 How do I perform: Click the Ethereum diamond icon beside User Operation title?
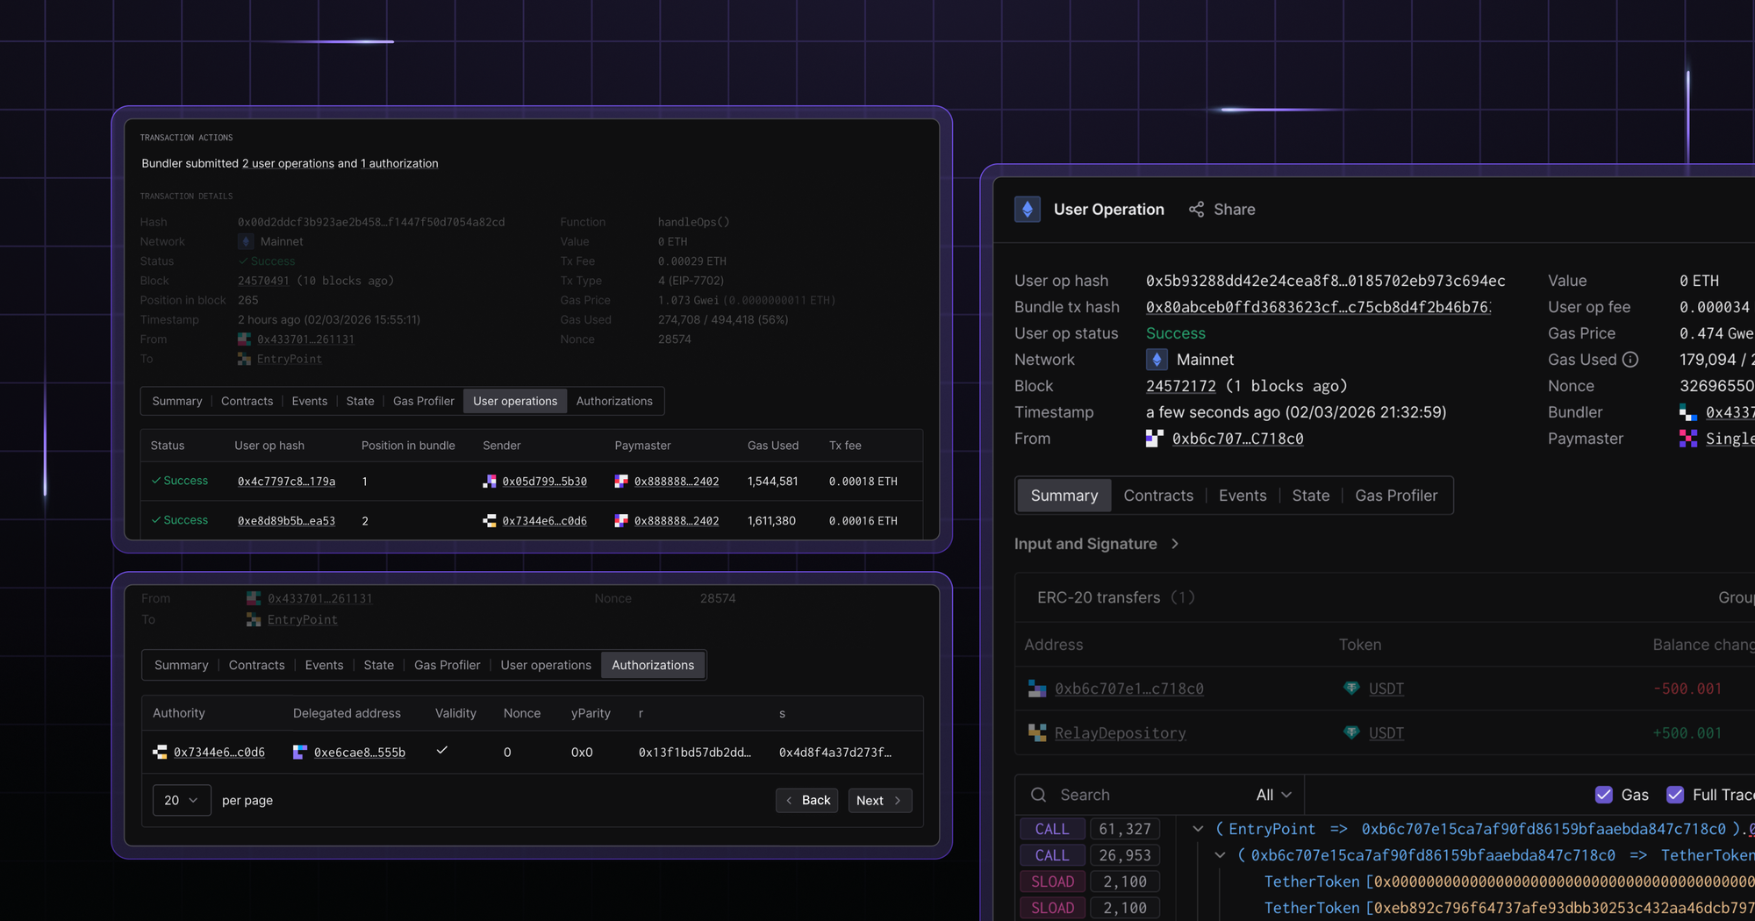pos(1028,209)
